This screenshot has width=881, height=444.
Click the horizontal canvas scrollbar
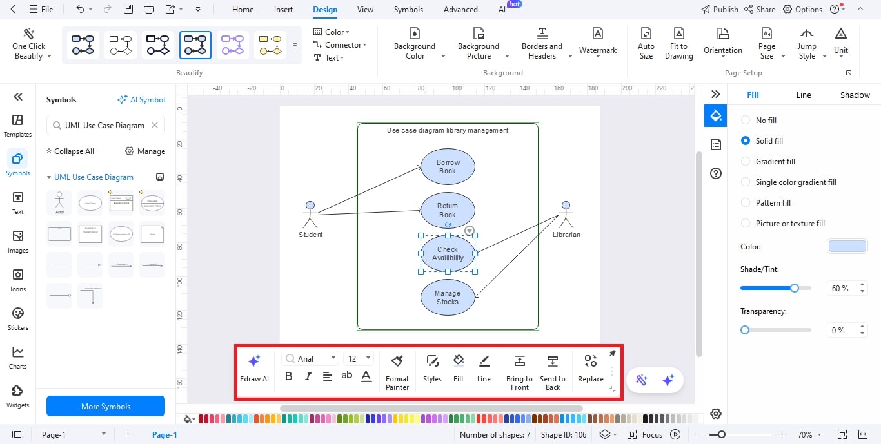coord(431,409)
